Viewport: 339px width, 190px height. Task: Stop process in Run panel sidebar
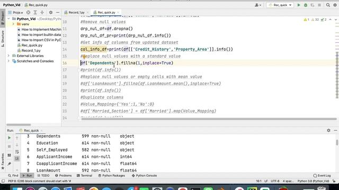click(10, 147)
